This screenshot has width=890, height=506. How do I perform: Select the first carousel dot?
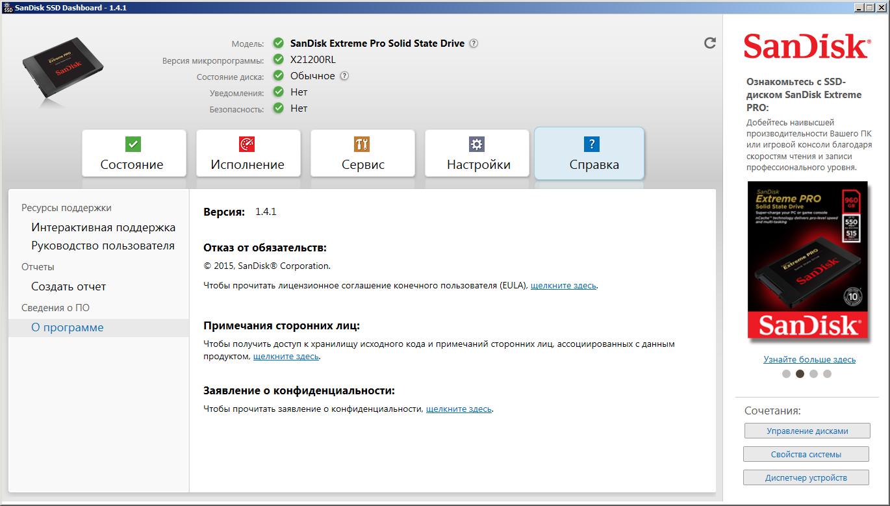787,373
